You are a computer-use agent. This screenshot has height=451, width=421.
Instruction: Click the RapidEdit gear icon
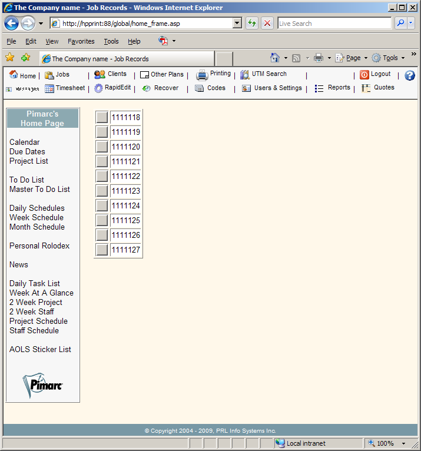(98, 88)
